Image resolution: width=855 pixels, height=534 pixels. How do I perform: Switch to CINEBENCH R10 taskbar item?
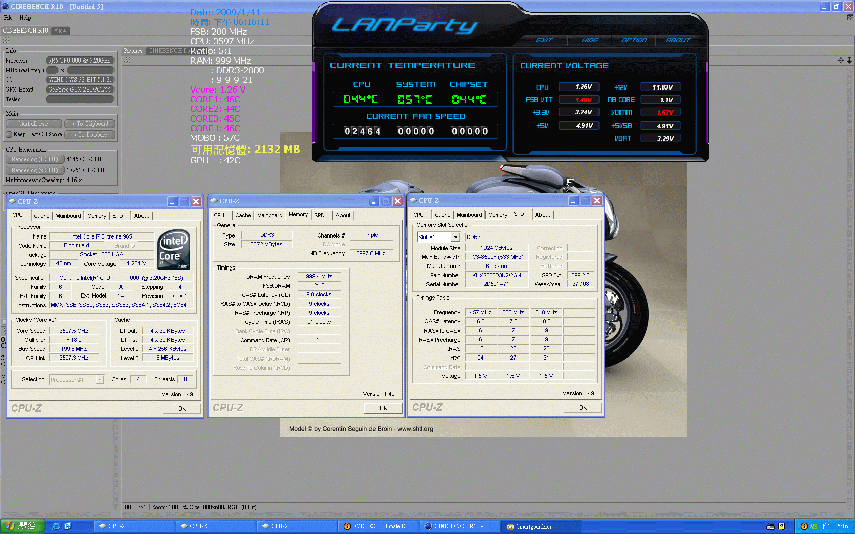pos(460,526)
